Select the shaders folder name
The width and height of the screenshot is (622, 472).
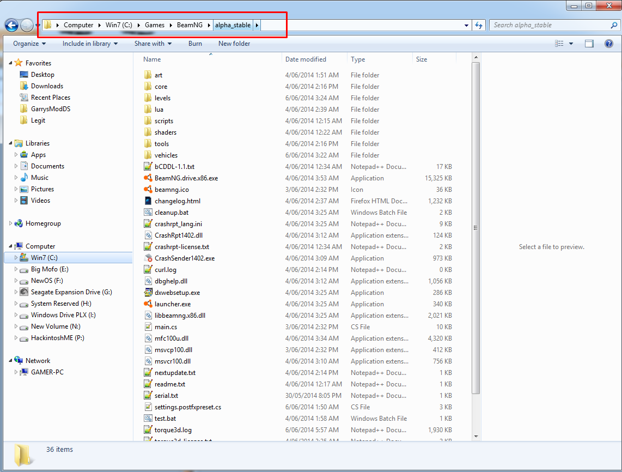tap(166, 132)
